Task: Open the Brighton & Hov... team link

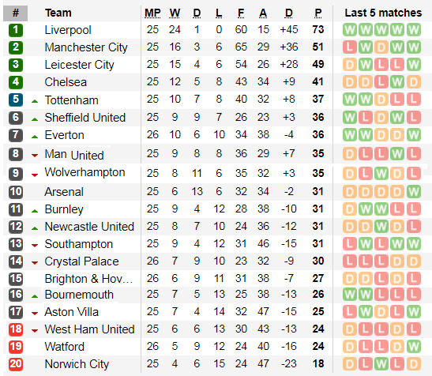Action: click(x=88, y=279)
